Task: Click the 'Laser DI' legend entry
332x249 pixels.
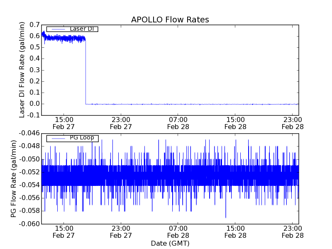Action: point(72,29)
